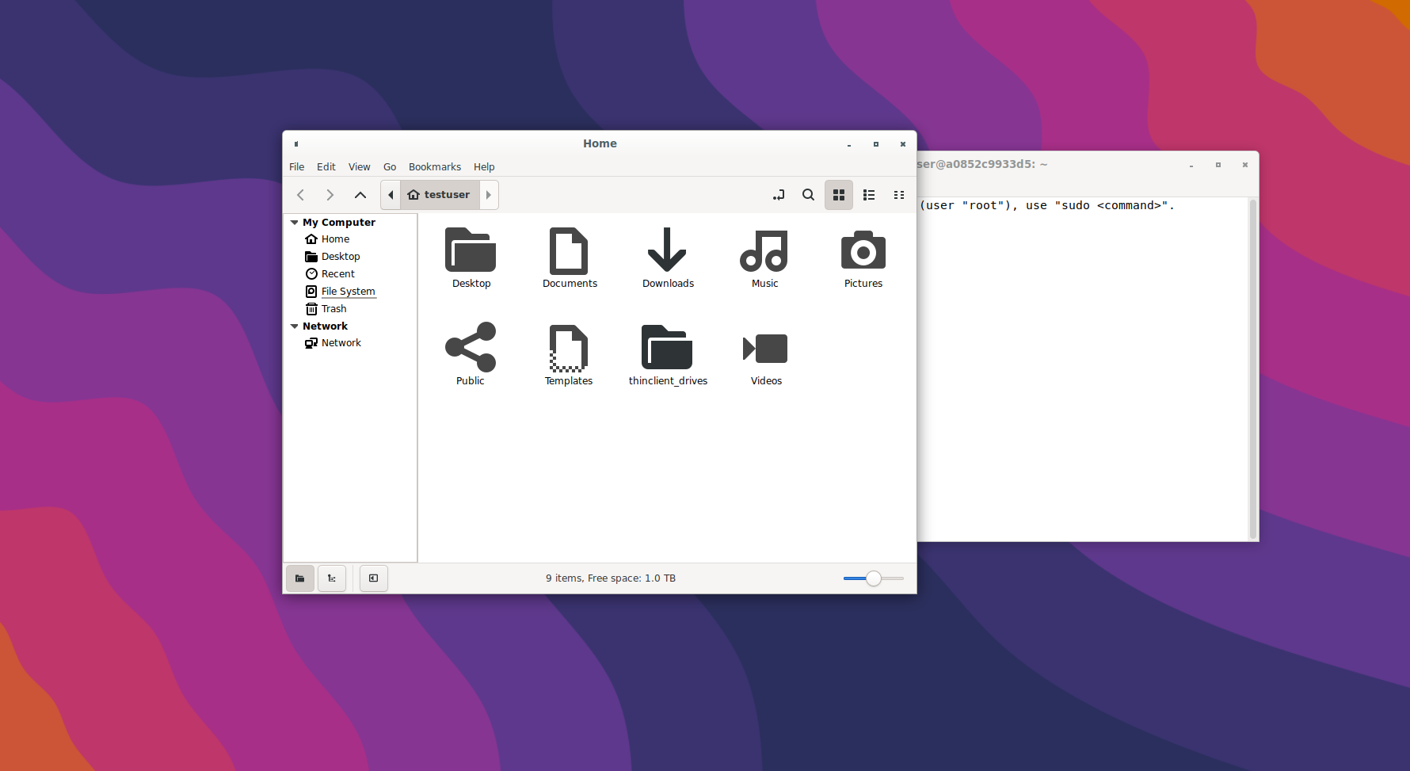Open the Pictures camera folder icon
This screenshot has width=1410, height=771.
pos(863,250)
